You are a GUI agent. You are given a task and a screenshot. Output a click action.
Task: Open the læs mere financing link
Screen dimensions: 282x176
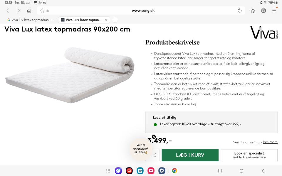point(270,142)
